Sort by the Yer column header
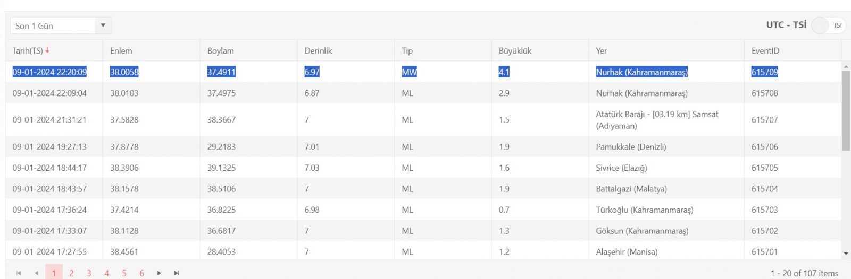Viewport: 851px width, 279px height. [x=601, y=51]
